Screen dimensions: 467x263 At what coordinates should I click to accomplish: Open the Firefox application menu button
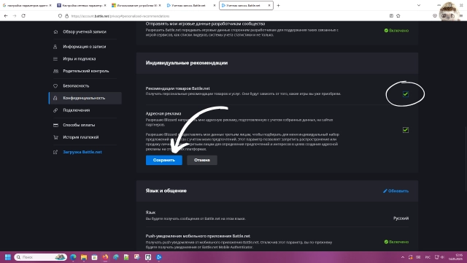coord(461,16)
